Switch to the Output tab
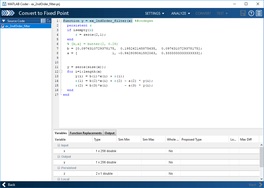Viewport: 264px width, 188px height. [110, 133]
